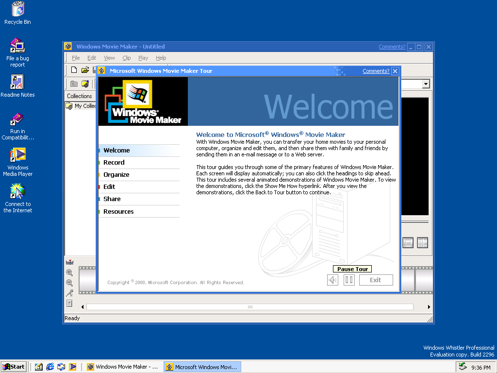The height and width of the screenshot is (373, 497).
Task: Open the Play menu
Action: [143, 58]
